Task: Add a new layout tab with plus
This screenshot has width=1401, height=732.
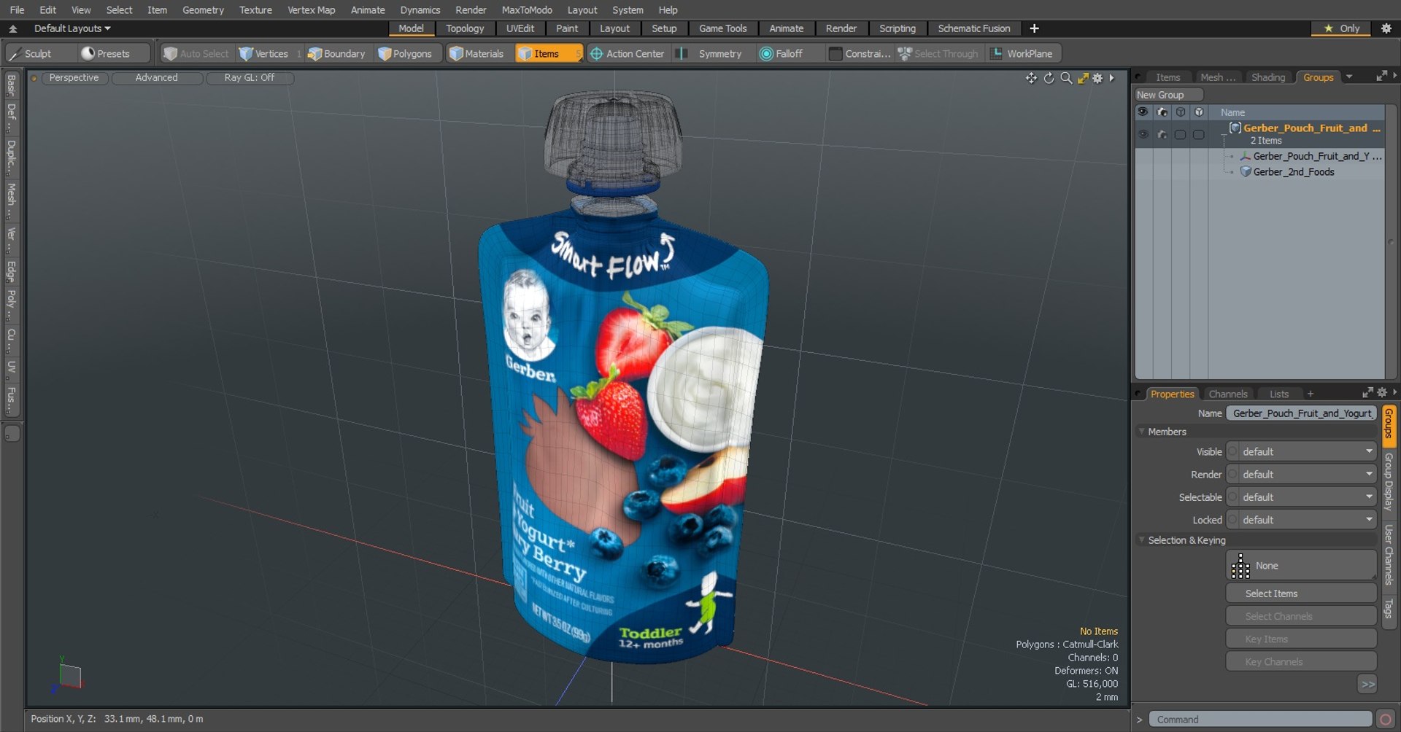Action: (1034, 28)
